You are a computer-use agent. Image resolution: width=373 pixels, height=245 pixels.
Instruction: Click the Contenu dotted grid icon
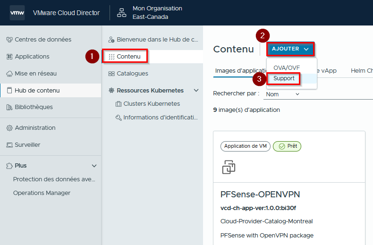tap(111, 57)
